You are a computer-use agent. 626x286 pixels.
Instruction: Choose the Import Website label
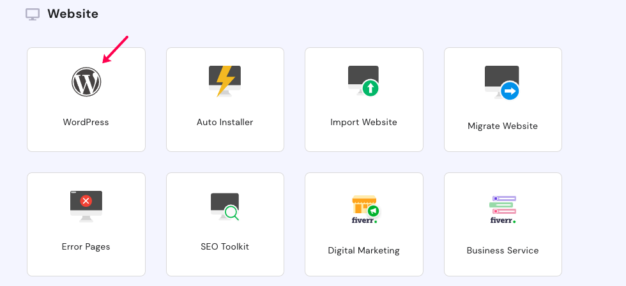(x=363, y=122)
